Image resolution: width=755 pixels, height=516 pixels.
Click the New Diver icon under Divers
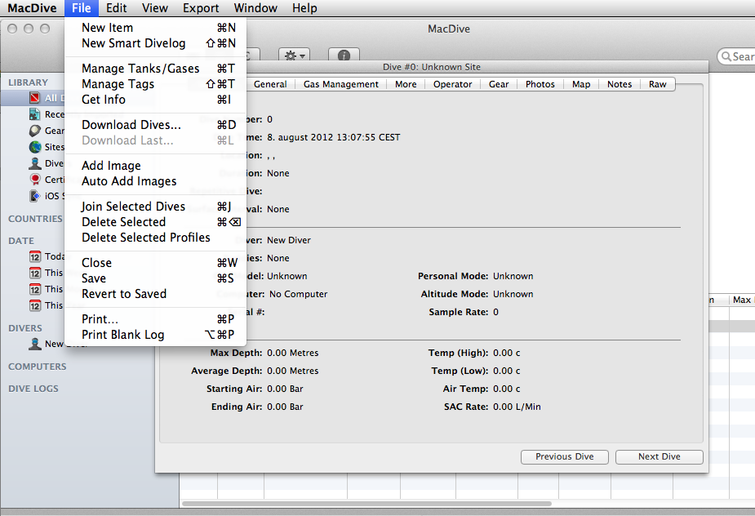[x=35, y=344]
